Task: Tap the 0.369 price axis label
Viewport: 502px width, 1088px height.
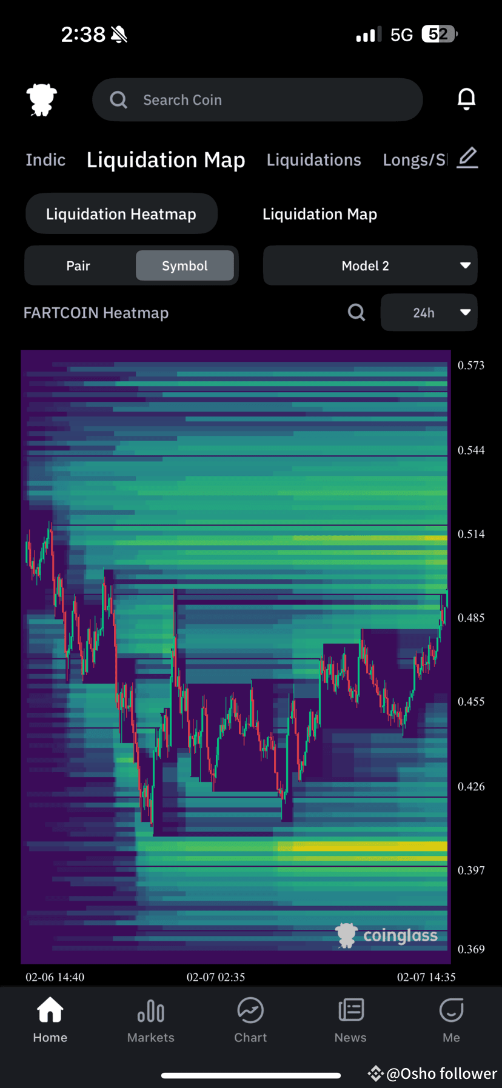Action: point(471,949)
